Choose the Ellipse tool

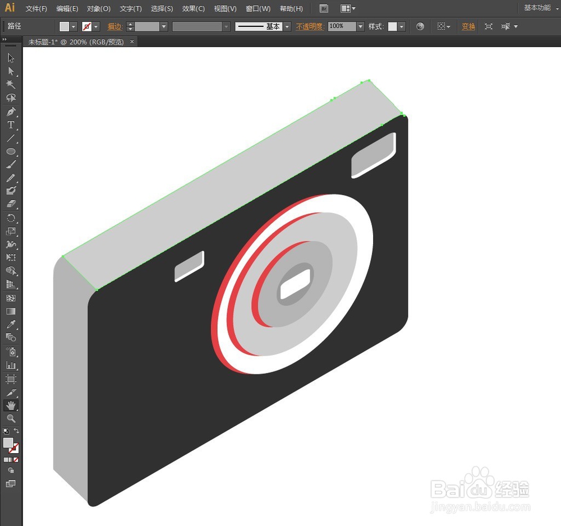[11, 151]
